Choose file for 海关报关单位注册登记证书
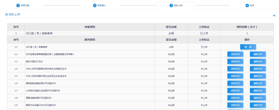Image resolution: width=279 pixels, height=110 pixels. point(235,69)
